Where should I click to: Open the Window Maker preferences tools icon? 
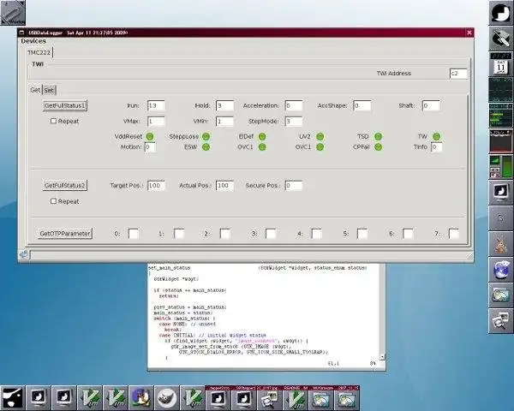pyautogui.click(x=501, y=39)
